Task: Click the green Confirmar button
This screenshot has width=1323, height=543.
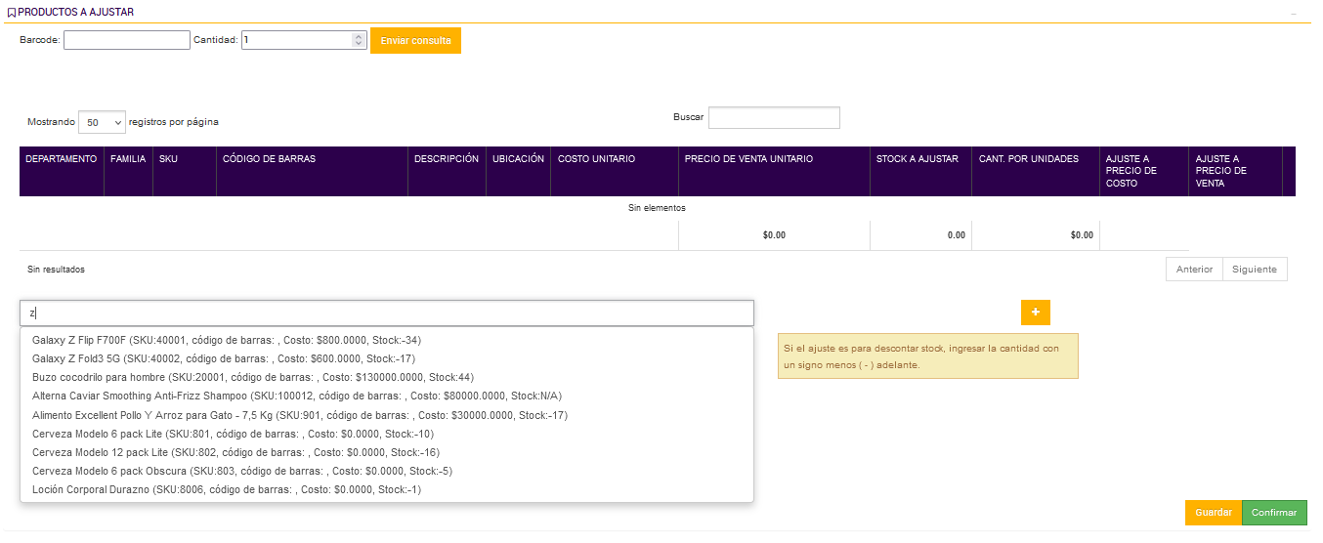Action: (1273, 513)
